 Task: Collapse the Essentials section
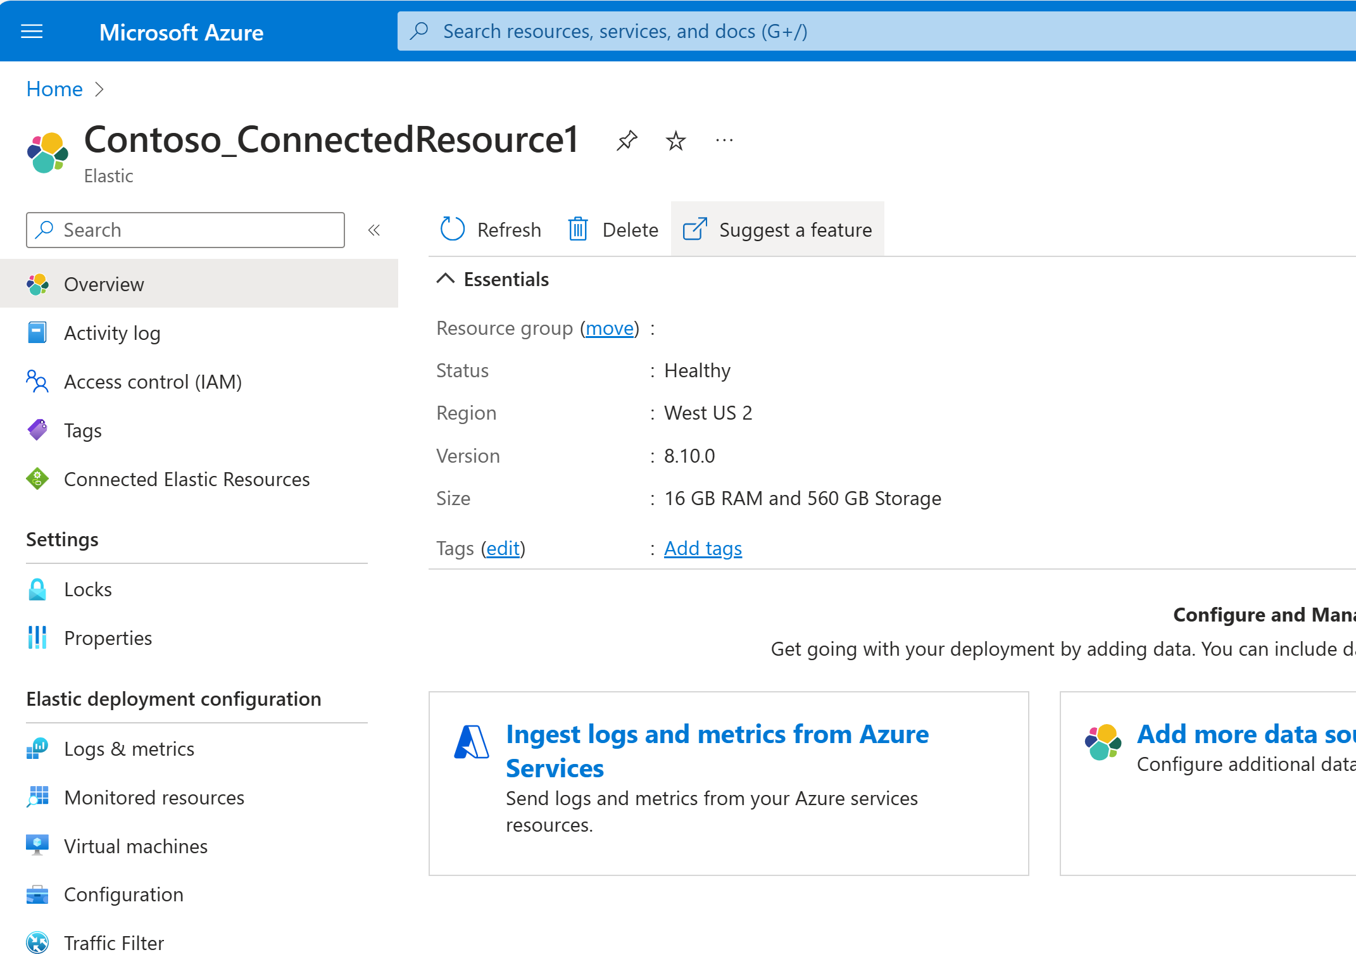coord(448,279)
